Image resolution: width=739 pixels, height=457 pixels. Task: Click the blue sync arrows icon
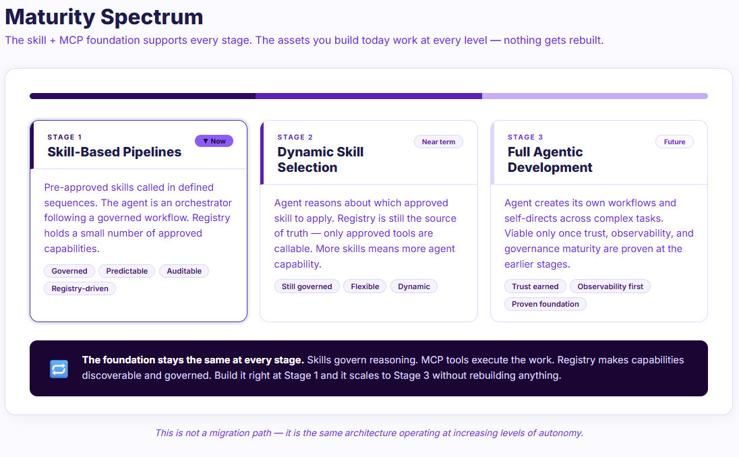pos(59,369)
